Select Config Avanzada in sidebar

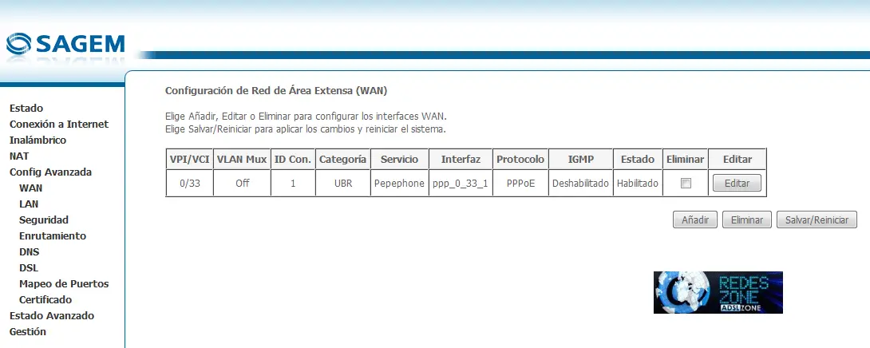(50, 172)
